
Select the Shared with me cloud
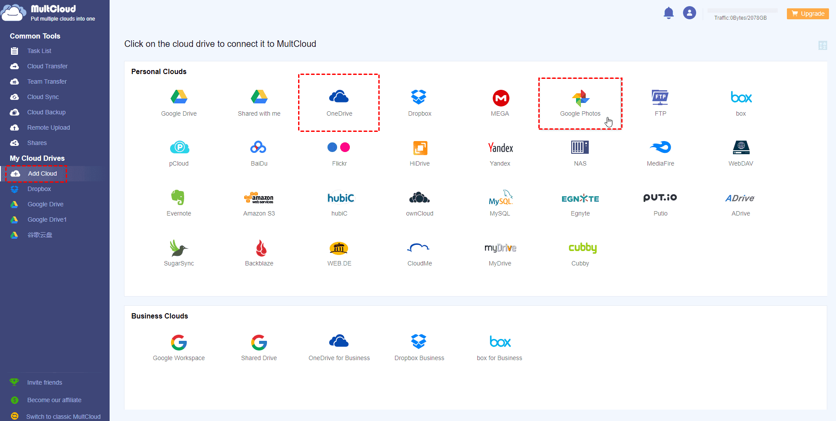[x=259, y=103]
